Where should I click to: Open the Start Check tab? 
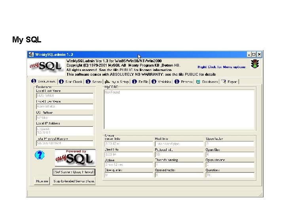tap(71, 82)
